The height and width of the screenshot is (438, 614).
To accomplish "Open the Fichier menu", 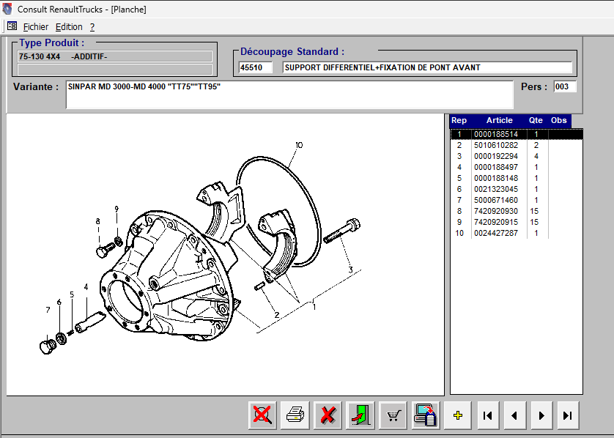I will pos(35,27).
